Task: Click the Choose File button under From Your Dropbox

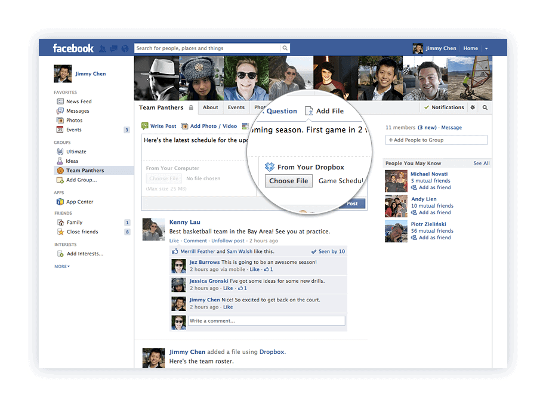Action: click(288, 180)
